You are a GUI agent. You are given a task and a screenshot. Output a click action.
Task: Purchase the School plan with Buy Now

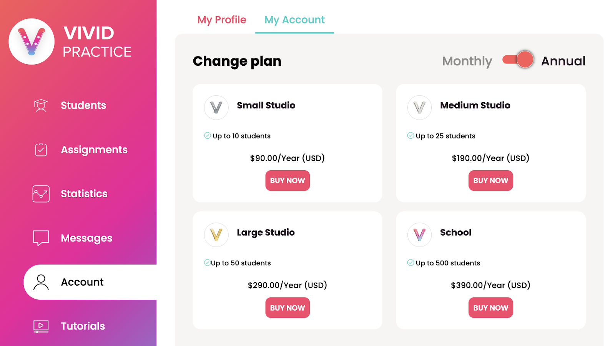tap(490, 308)
